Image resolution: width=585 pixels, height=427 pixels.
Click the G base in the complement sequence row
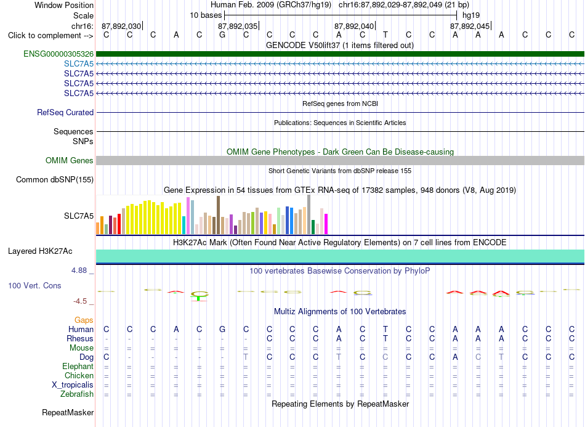click(222, 35)
